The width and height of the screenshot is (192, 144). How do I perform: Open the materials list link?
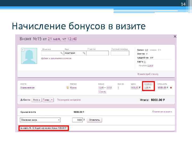(x=69, y=100)
